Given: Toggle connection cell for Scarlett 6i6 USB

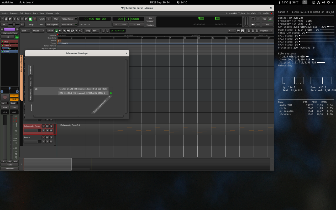Looking at the screenshot, I should point(111,89).
